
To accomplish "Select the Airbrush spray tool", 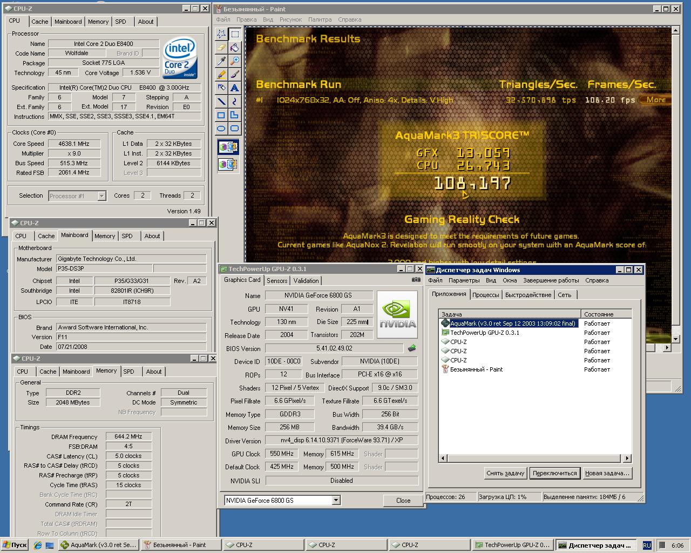I will click(221, 88).
